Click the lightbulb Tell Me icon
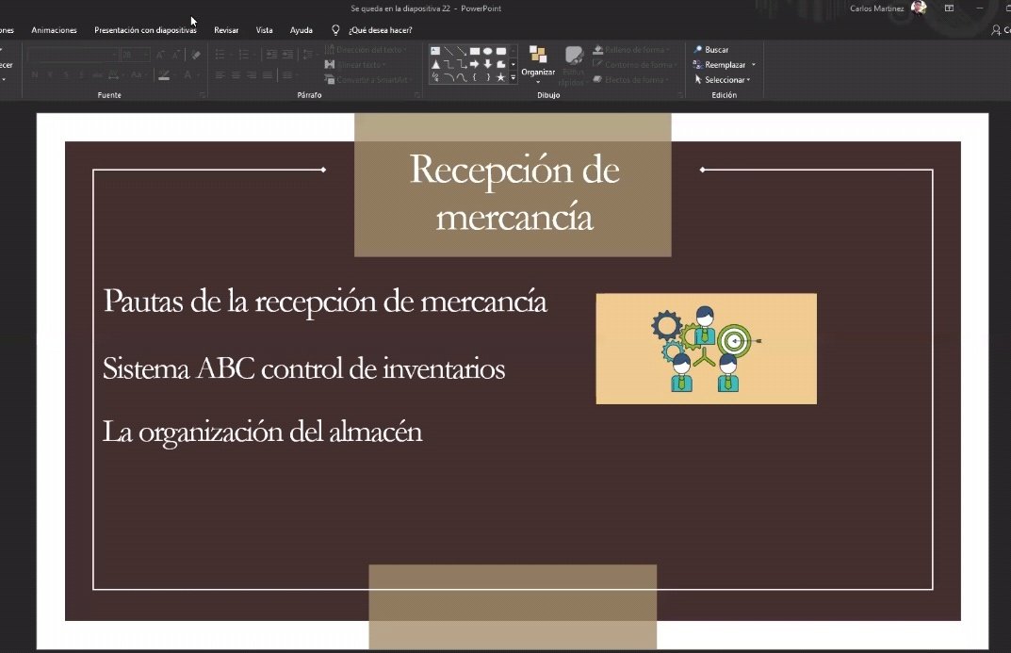1011x653 pixels. [x=335, y=30]
